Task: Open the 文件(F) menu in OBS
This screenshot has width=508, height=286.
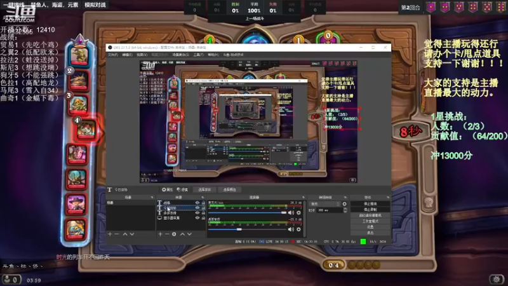Action: tap(113, 55)
